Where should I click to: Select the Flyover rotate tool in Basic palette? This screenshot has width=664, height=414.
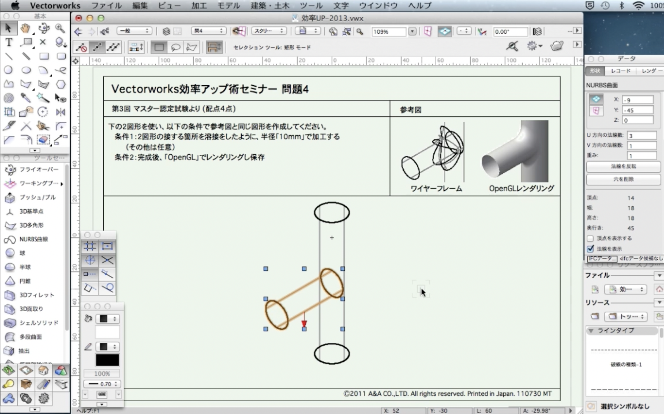click(x=43, y=29)
